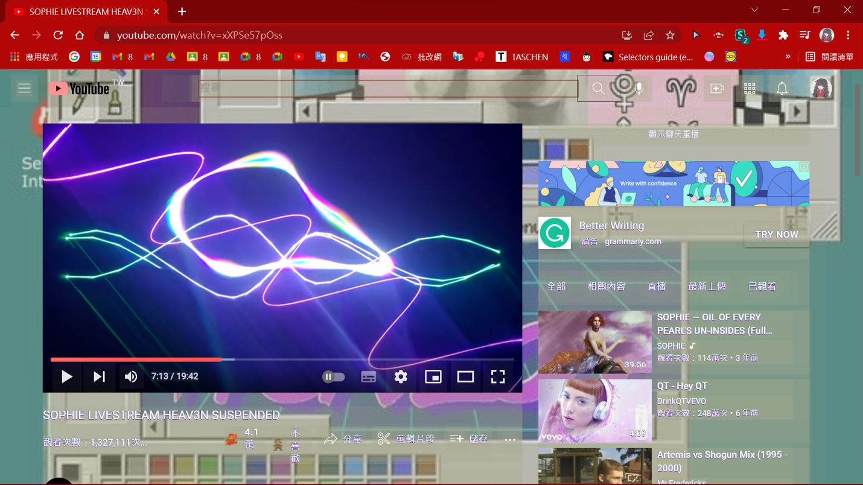Viewport: 863px width, 485px height.
Task: Open the SOPHIE channel name link
Action: click(x=670, y=346)
